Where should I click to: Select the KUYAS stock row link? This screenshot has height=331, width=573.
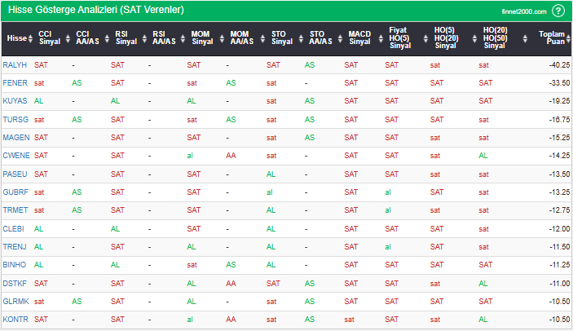(x=15, y=101)
